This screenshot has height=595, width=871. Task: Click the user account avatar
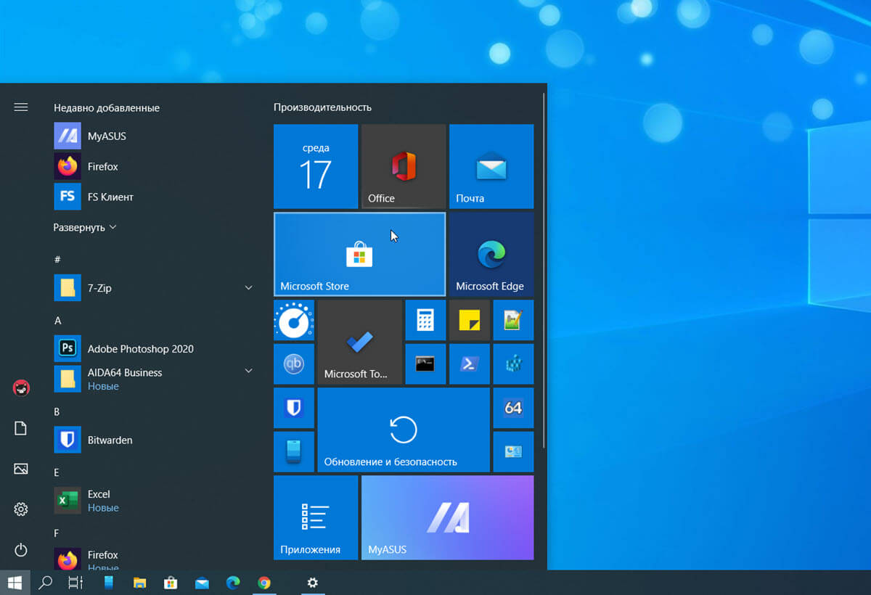tap(21, 388)
